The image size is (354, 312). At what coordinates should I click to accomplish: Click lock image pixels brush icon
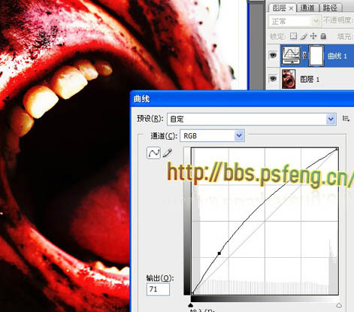pyautogui.click(x=304, y=36)
